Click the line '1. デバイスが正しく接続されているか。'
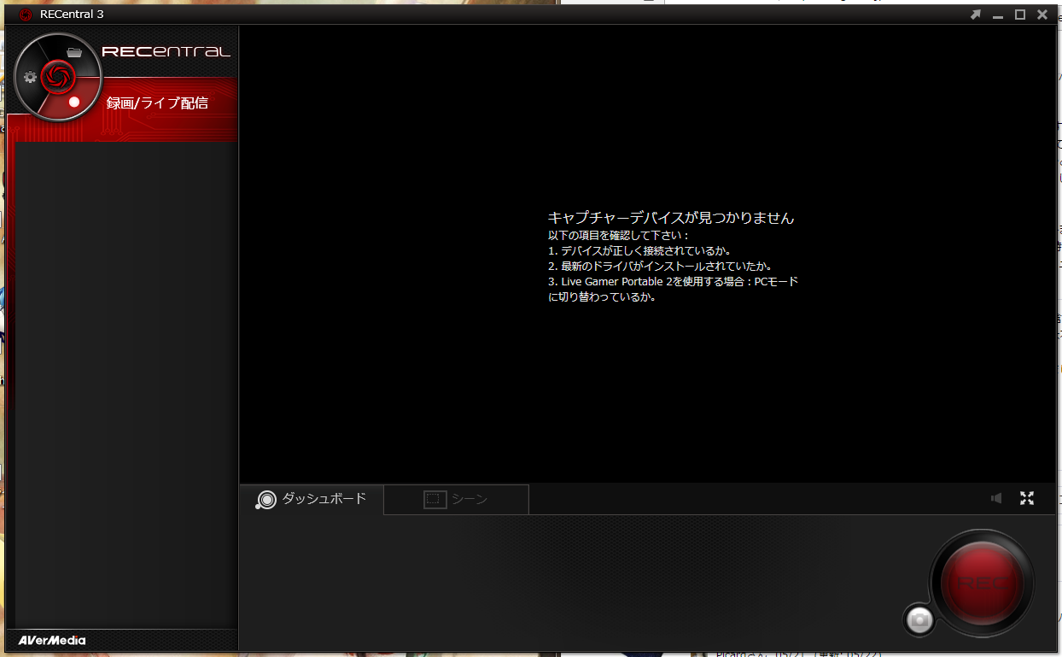1062x657 pixels. point(639,250)
